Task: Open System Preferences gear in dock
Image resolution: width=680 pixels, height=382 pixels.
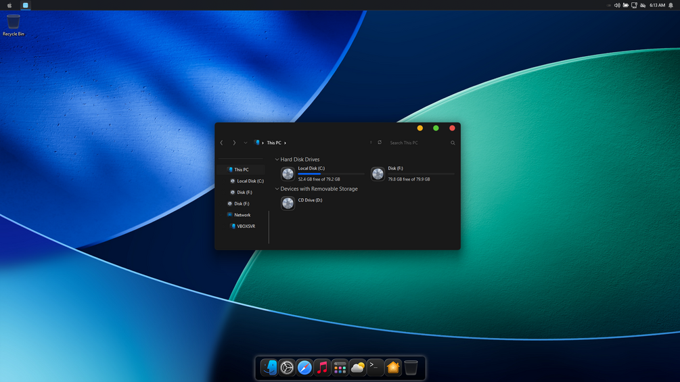Action: point(287,368)
